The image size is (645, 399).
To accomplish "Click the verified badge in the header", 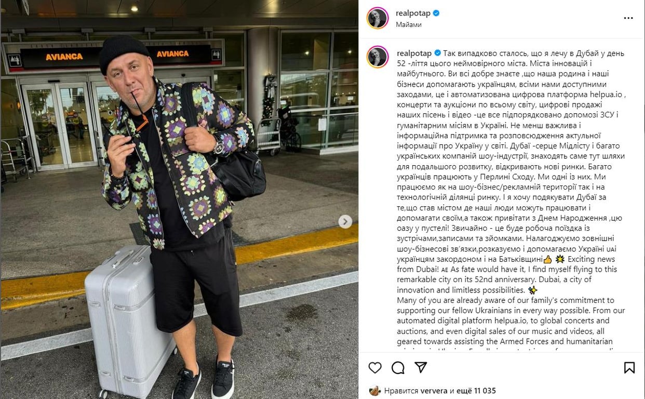I will coord(436,13).
